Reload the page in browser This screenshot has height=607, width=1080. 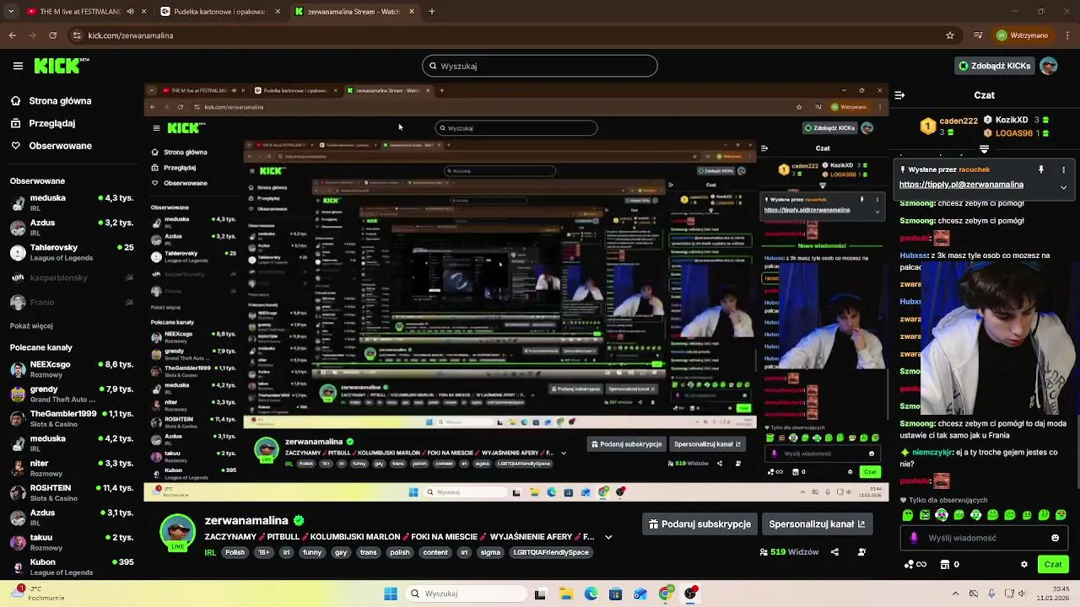(x=52, y=35)
